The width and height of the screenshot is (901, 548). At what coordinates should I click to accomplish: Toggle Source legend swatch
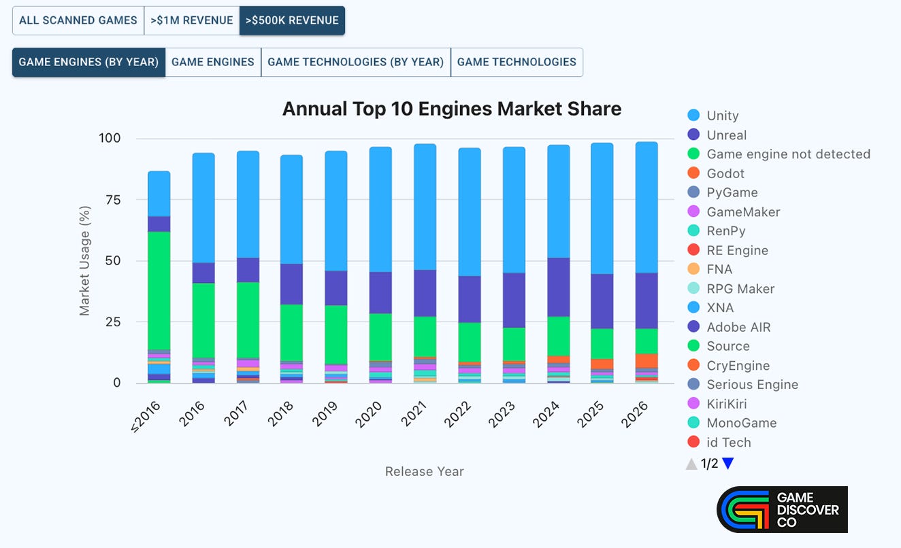[x=693, y=346]
